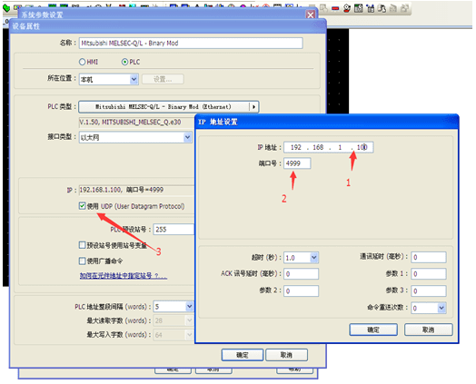This screenshot has width=476, height=384.
Task: Open 最大读取字数 dropdown showing 28
Action: pos(174,320)
